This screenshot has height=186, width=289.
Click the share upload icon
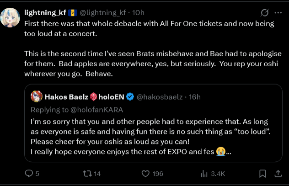278,173
